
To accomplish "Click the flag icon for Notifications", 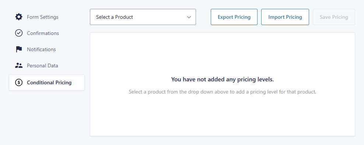I will (19, 49).
